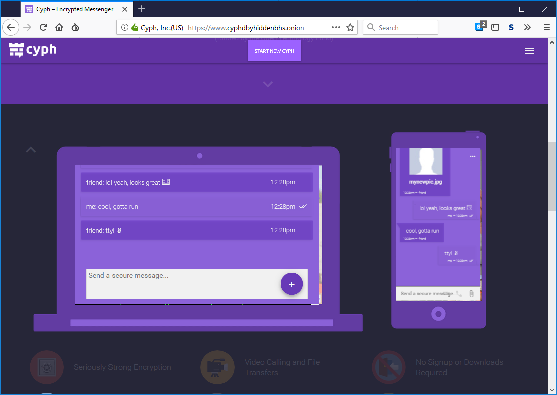Click the laptop's secure message input
This screenshot has width=557, height=395.
coord(197,284)
